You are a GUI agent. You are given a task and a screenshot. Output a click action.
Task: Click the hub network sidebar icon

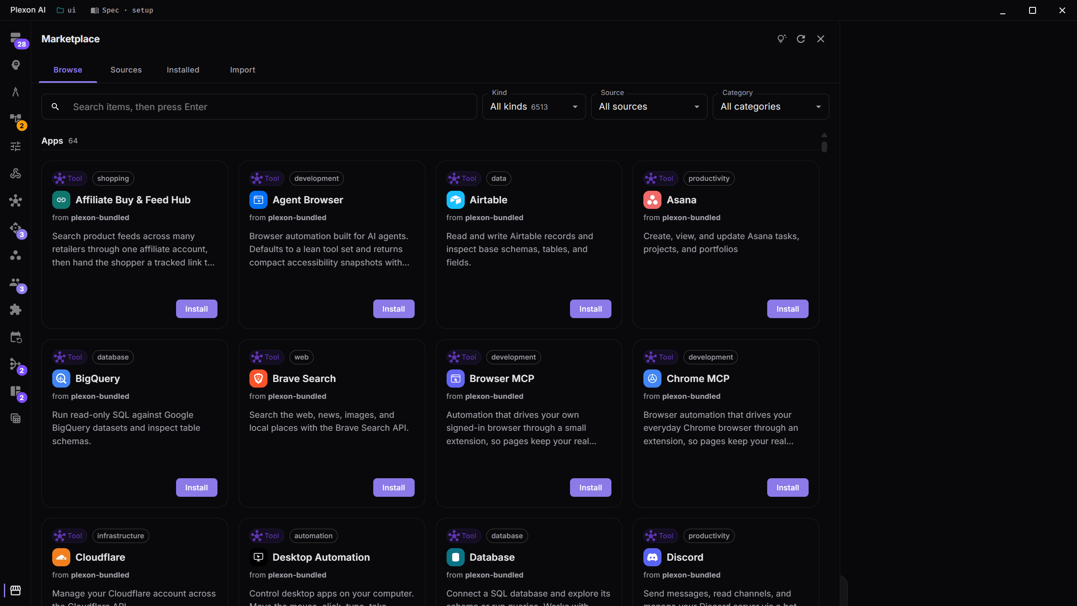16,201
